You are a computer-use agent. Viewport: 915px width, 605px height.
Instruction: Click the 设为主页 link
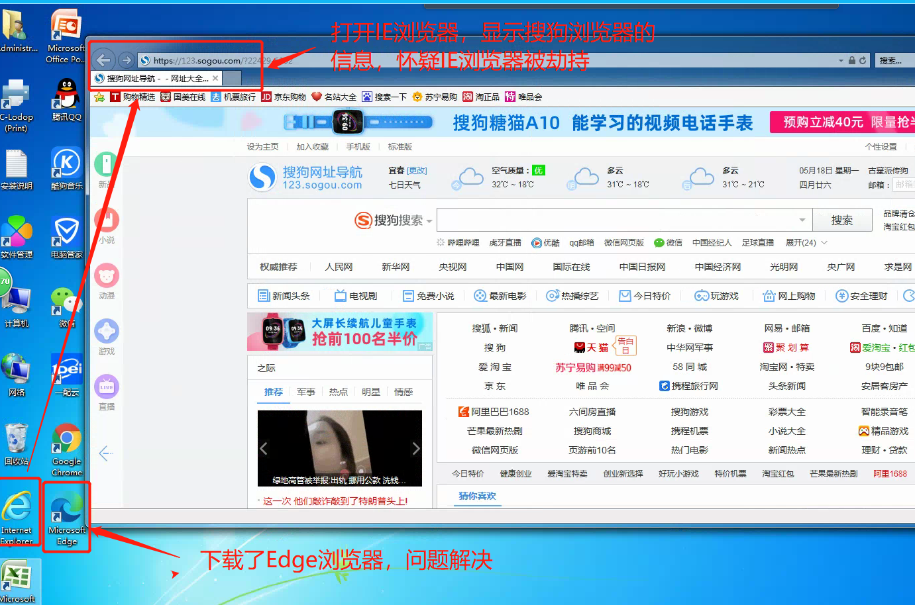263,147
